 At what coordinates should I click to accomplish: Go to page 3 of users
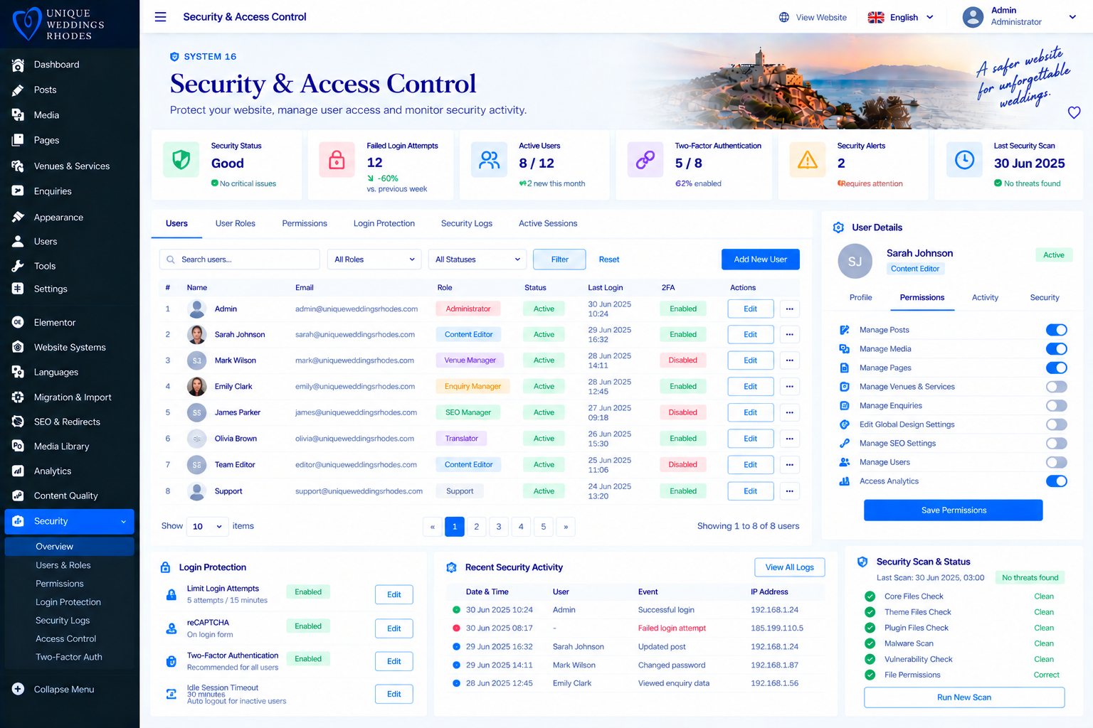pyautogui.click(x=499, y=527)
